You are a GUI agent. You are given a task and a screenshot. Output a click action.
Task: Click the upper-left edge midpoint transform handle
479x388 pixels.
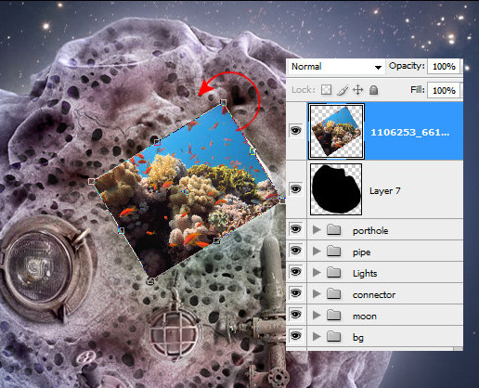(x=157, y=142)
